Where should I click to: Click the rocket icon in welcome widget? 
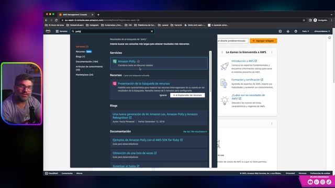pyautogui.click(x=225, y=66)
